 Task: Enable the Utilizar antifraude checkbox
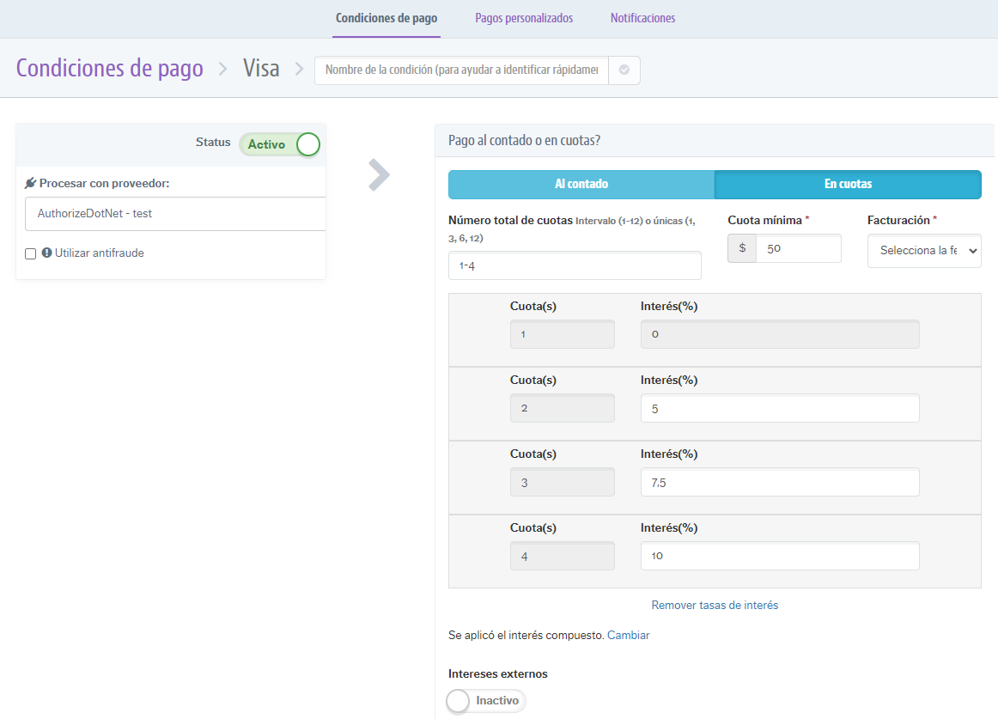point(30,253)
